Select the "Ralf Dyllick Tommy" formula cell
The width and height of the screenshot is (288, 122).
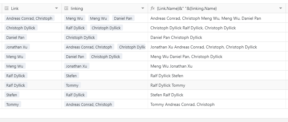point(168,85)
